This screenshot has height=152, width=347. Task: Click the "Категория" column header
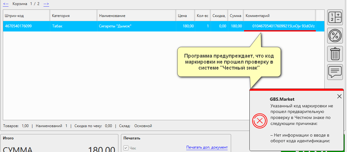73,16
